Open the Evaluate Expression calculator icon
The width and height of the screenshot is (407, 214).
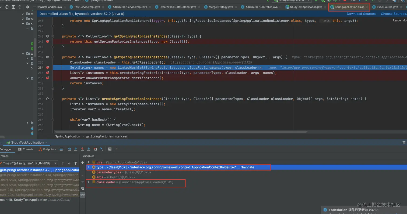tap(110, 149)
